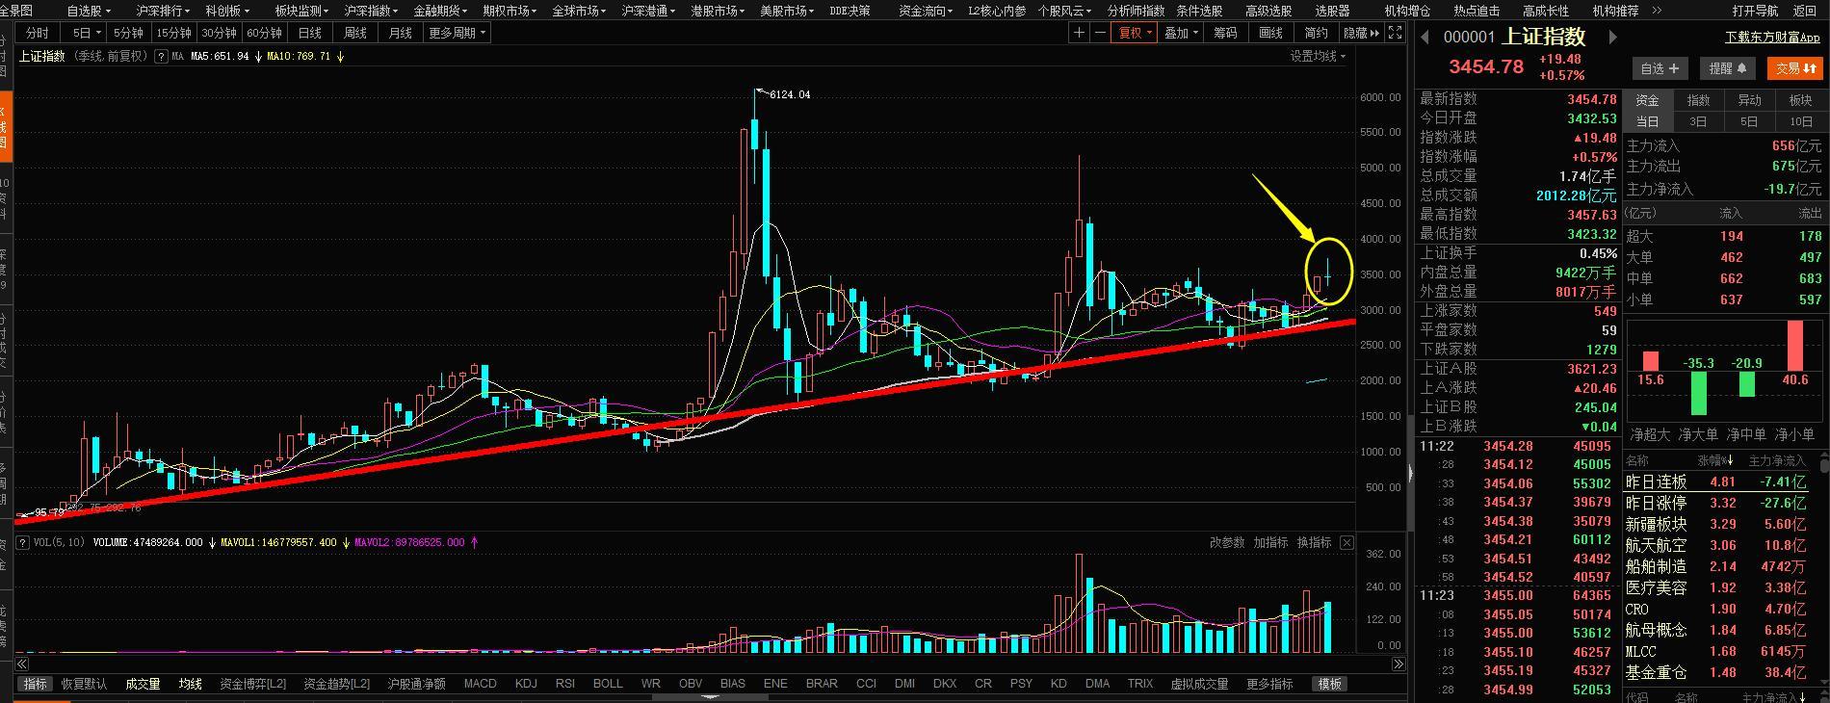Expand 全球市场 menu

coord(579,11)
